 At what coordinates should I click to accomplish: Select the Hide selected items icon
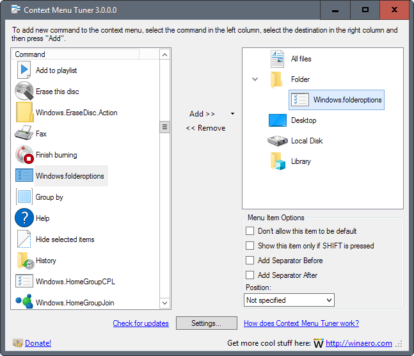pos(24,239)
